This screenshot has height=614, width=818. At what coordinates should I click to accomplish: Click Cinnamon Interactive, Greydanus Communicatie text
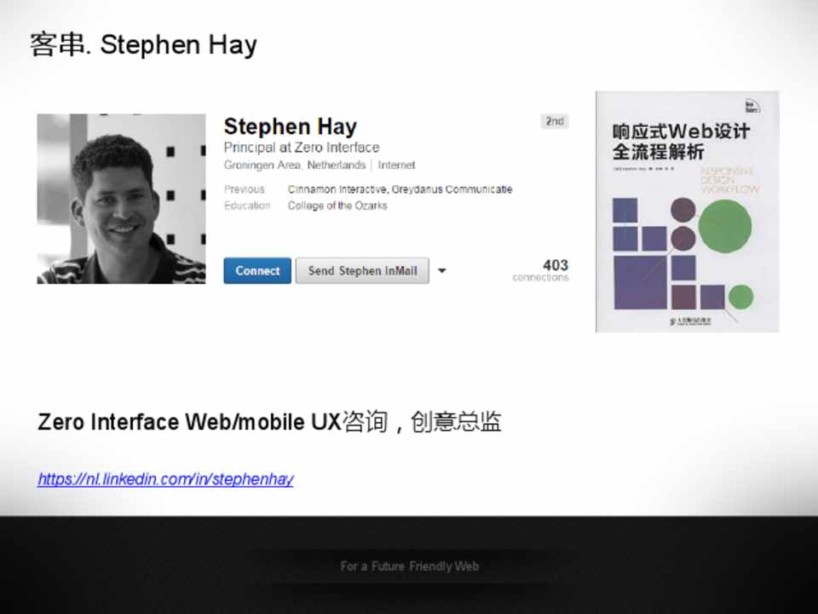(400, 189)
